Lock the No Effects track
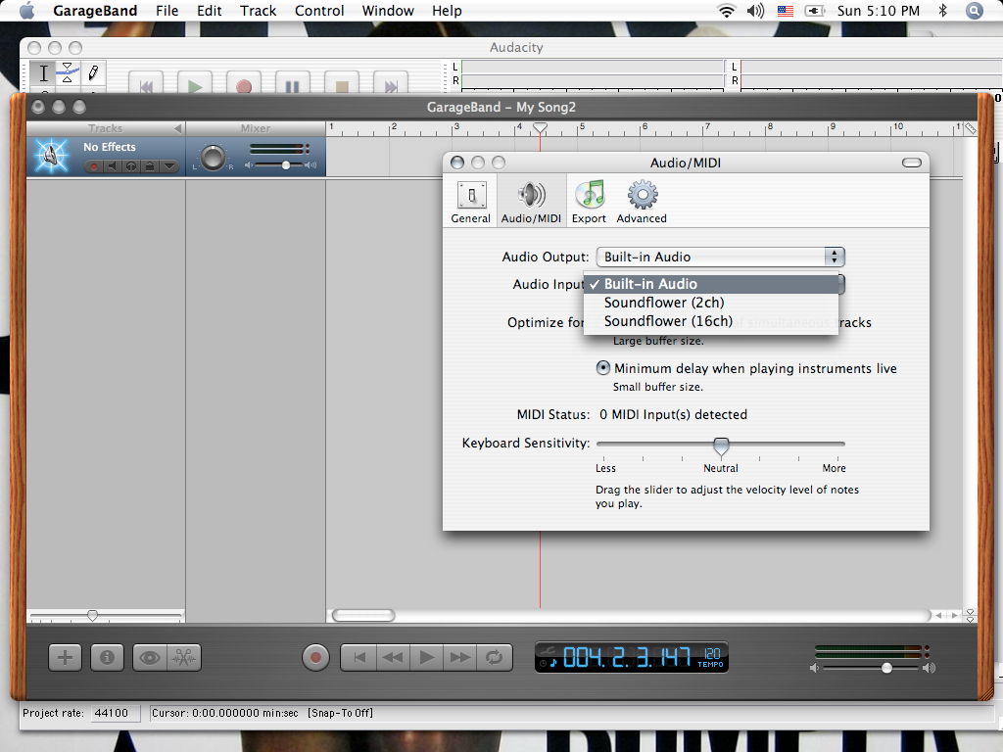The width and height of the screenshot is (1003, 752). tap(150, 166)
